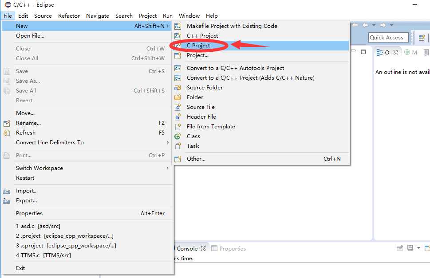Select Move... from the File menu
The image size is (430, 278).
(x=88, y=113)
